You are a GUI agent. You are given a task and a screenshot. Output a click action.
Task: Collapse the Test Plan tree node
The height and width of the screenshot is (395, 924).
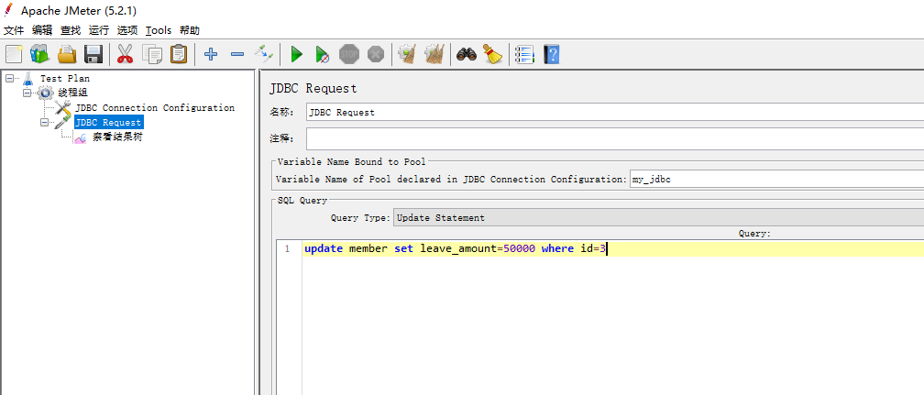pos(10,79)
